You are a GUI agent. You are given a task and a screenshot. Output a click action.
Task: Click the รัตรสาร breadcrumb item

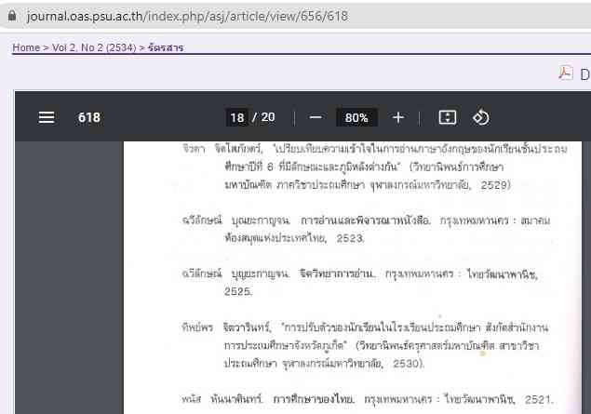[x=166, y=47]
